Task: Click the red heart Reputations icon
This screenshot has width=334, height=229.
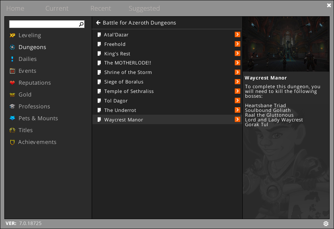Action: [12, 83]
